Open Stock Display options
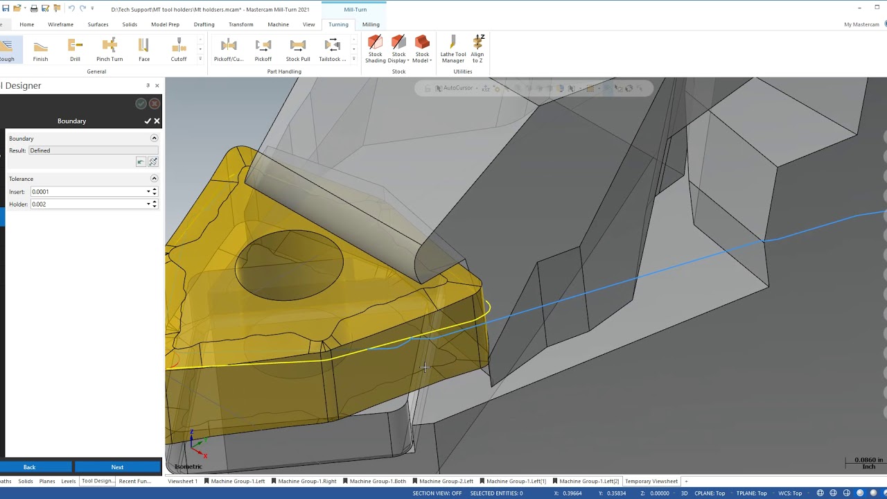This screenshot has width=887, height=499. (398, 50)
